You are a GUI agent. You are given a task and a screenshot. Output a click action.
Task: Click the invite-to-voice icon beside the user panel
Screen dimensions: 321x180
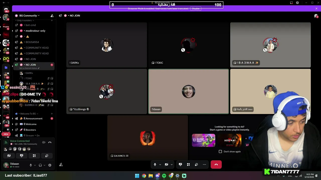click(61, 165)
